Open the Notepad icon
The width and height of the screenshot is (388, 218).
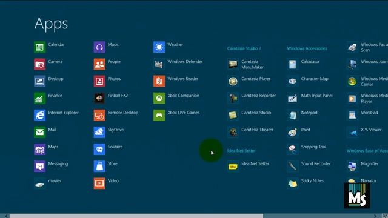[x=292, y=115]
